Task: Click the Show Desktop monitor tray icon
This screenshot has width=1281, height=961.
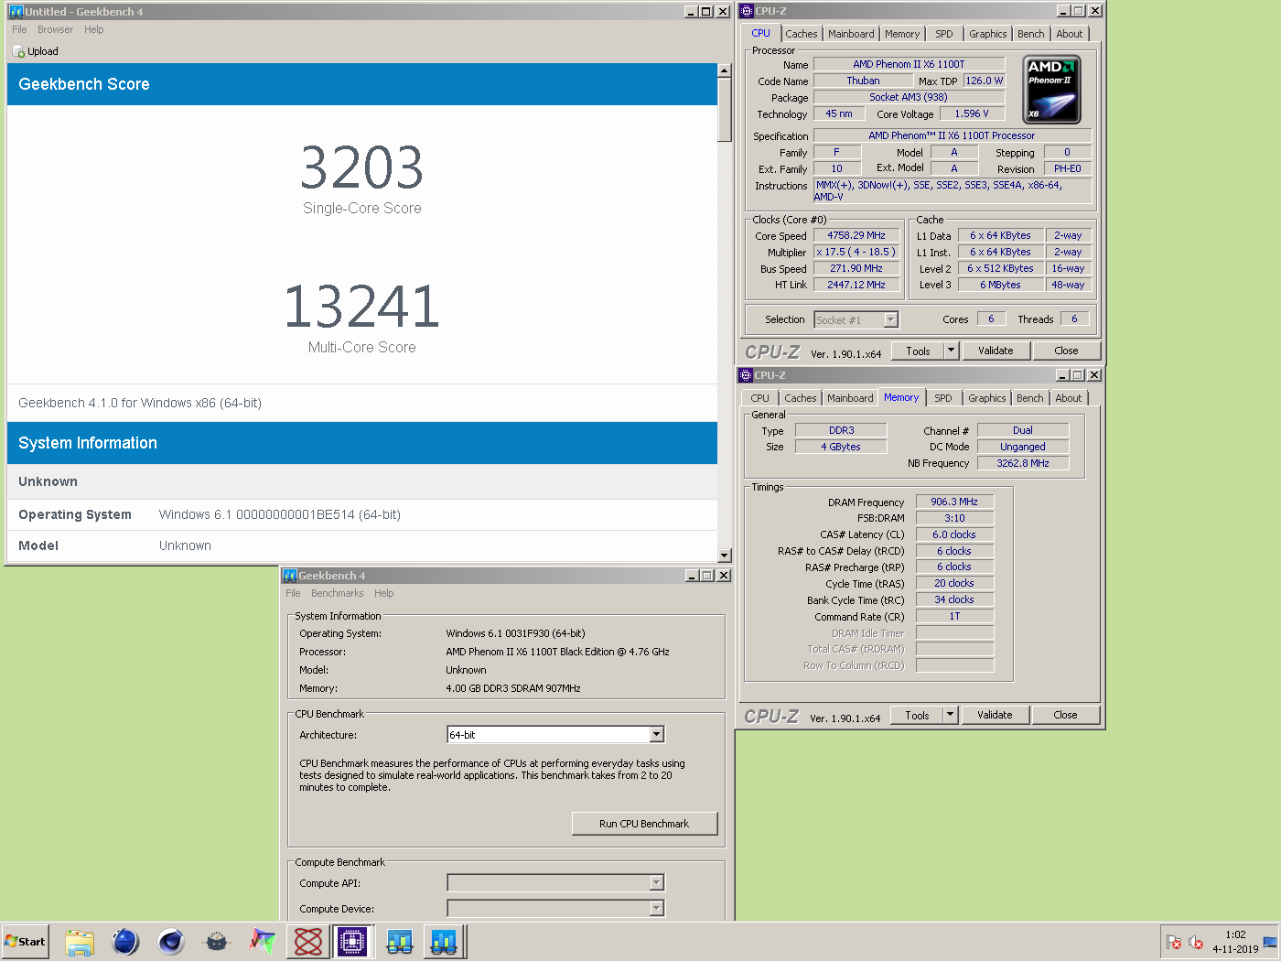Action: coord(1270,942)
